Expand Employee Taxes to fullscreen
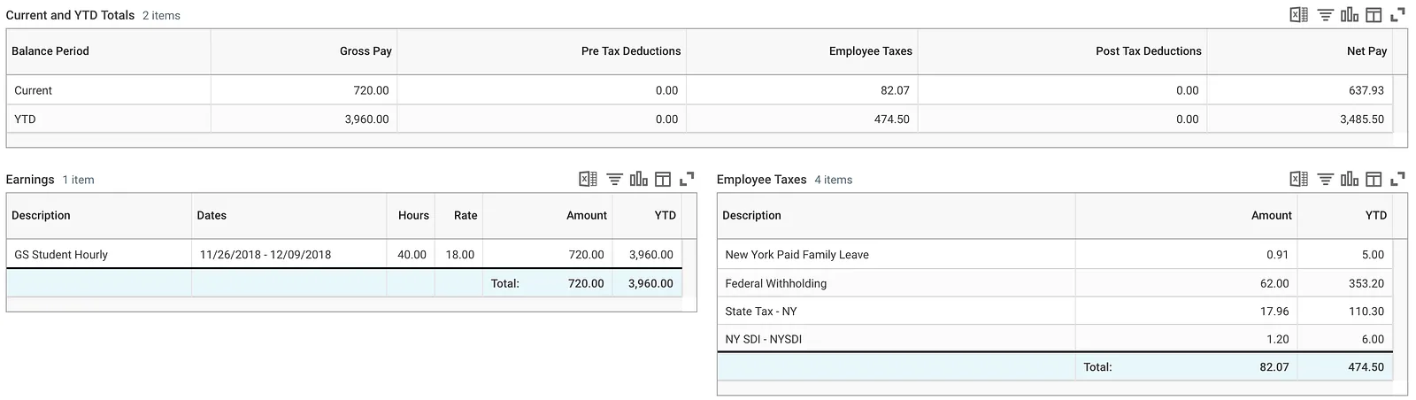Viewport: 1416px width, 400px height. tap(1397, 179)
